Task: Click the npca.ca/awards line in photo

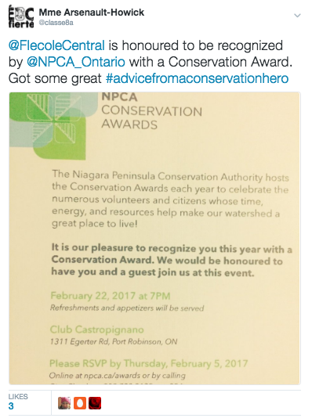Action: [117, 376]
